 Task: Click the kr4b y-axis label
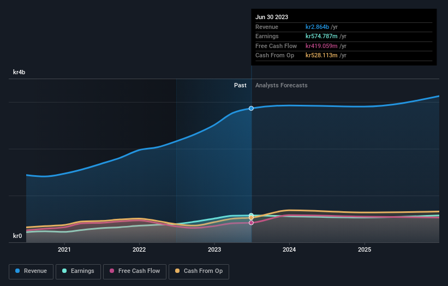pos(19,72)
